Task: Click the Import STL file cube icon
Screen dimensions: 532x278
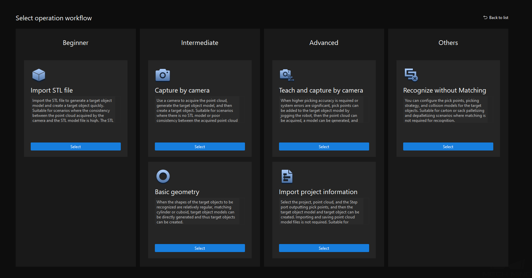Action: point(39,75)
